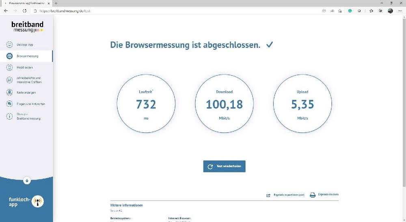406x222 pixels.
Task: Open the Mobil testen phone icon
Action: (x=9, y=67)
